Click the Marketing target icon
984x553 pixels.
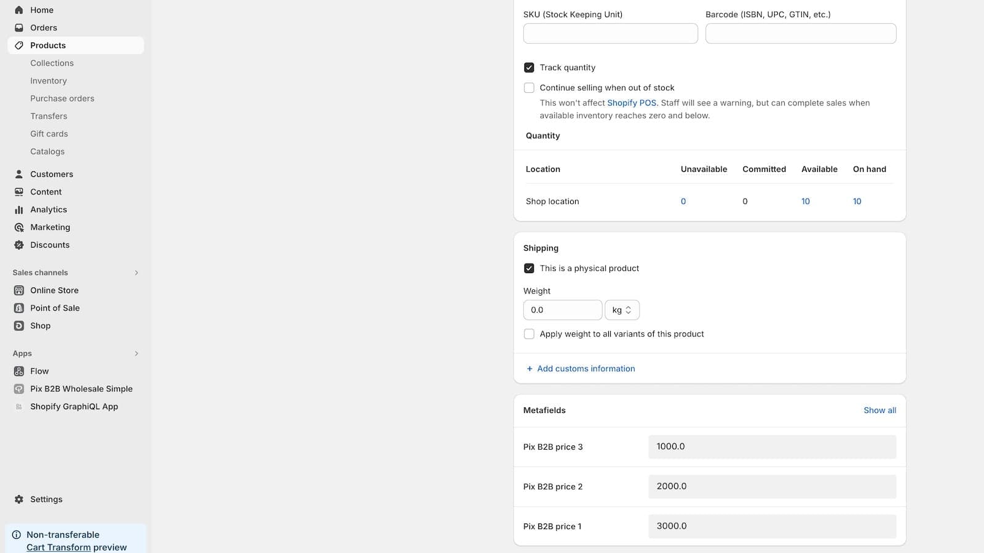19,227
